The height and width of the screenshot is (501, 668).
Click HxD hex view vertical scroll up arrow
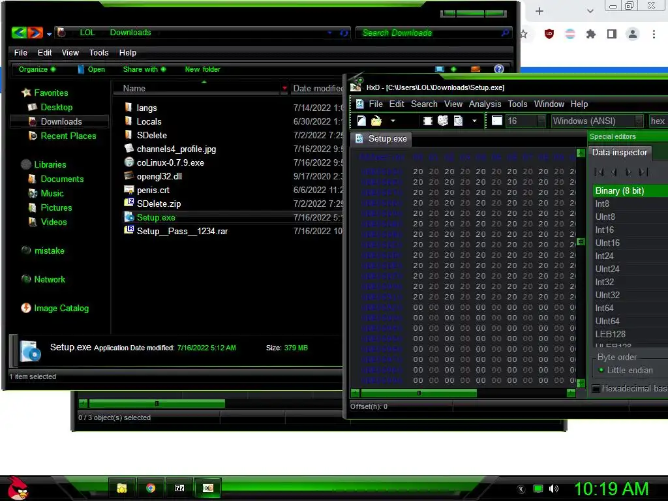[x=581, y=153]
